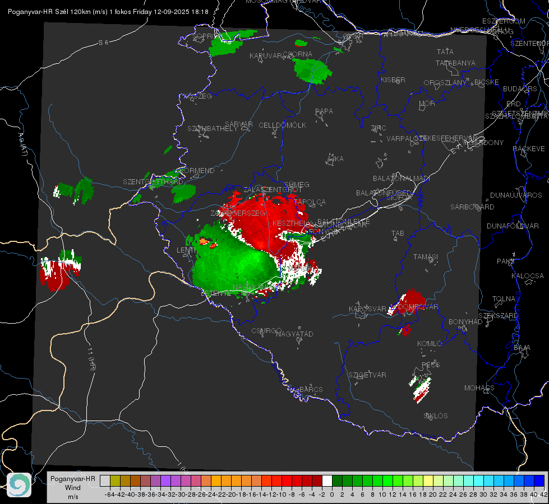Click the ZALAEGERSZEG city label

[237, 213]
